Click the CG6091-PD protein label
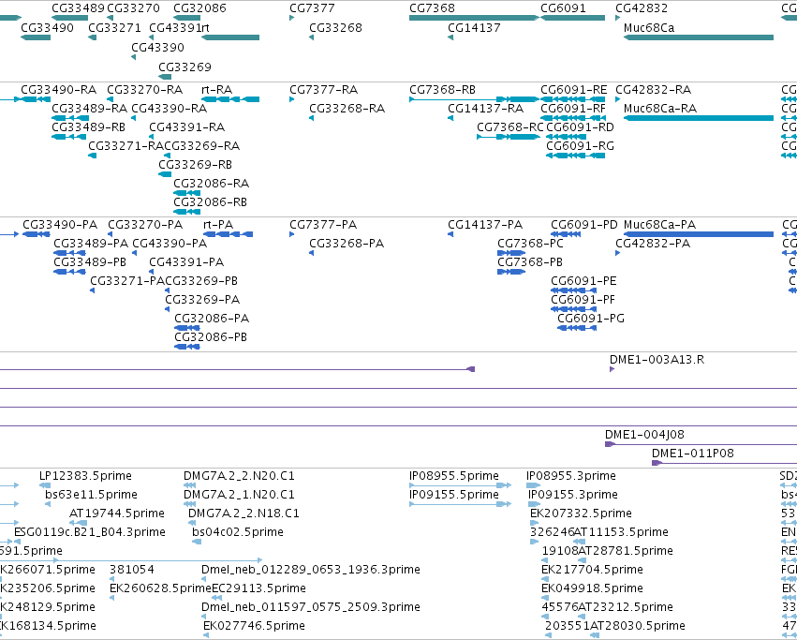This screenshot has height=640, width=797. pos(584,224)
